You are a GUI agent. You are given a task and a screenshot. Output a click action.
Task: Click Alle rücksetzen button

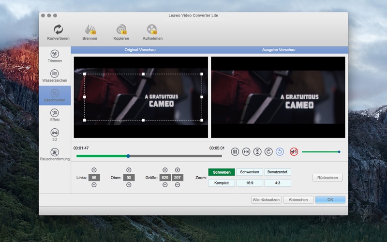coord(266,200)
